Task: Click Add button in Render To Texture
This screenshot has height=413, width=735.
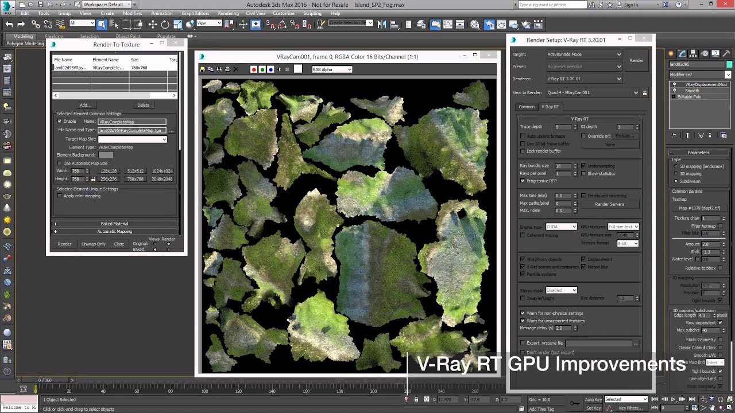Action: [85, 105]
